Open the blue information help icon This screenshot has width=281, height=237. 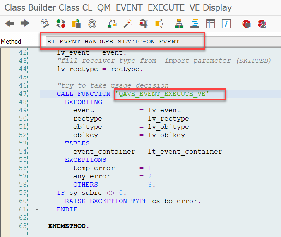click(226, 24)
